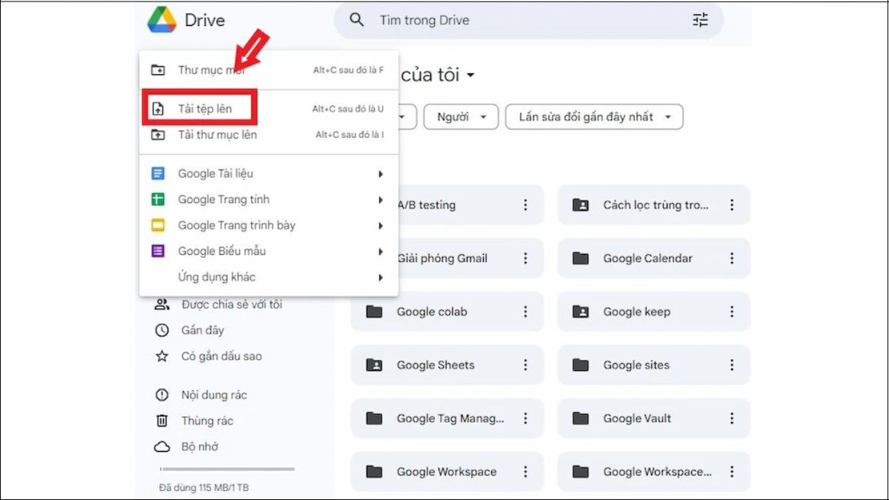Click the Google colab folder icon
The image size is (889, 500).
coord(374,312)
